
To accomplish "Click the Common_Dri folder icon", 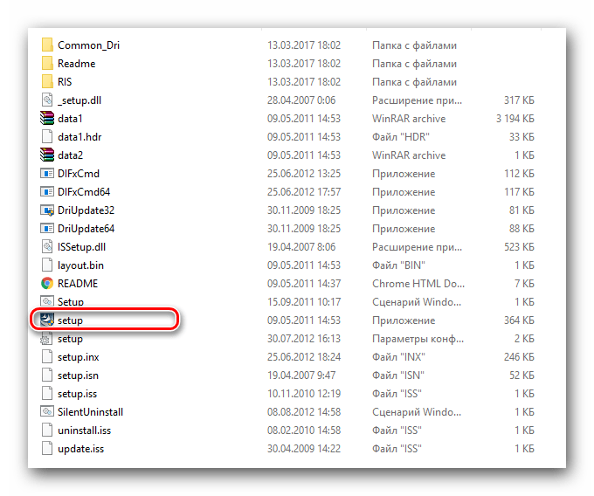I will coord(47,45).
